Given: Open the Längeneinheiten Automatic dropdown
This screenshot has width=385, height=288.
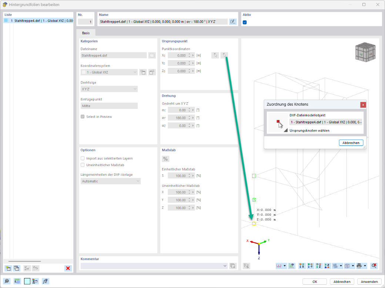Looking at the screenshot, I should (x=110, y=181).
